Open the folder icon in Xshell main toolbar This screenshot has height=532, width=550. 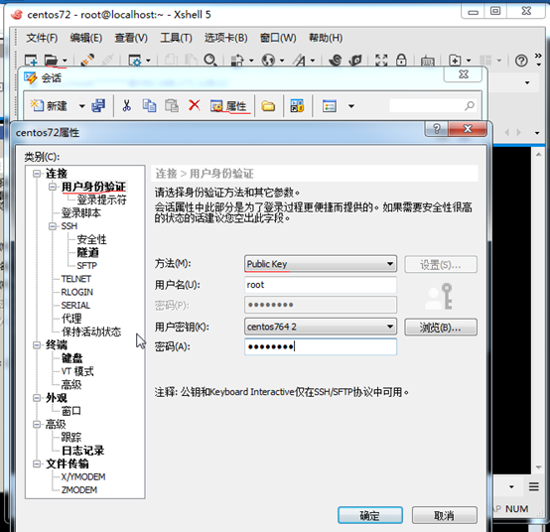(52, 60)
